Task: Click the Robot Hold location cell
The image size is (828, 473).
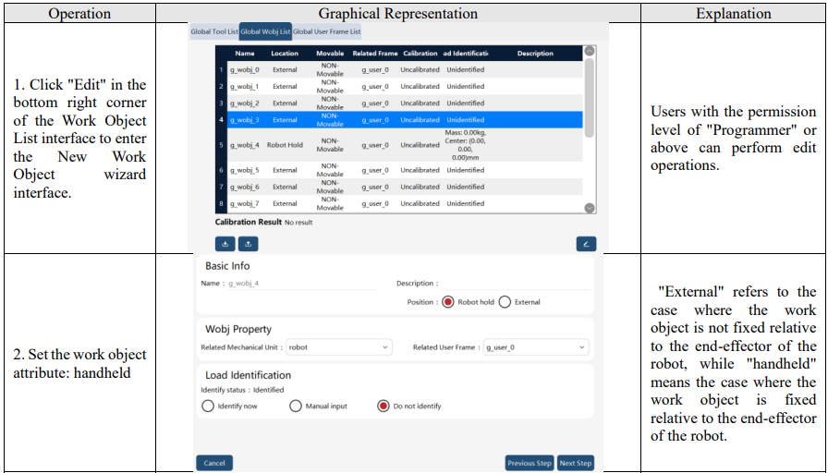Action: (285, 145)
